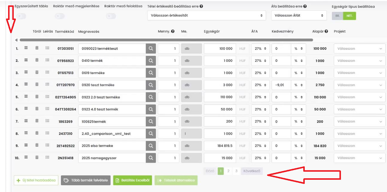The height and width of the screenshot is (192, 387).
Task: Click Következő pagination button
Action: pos(252,171)
